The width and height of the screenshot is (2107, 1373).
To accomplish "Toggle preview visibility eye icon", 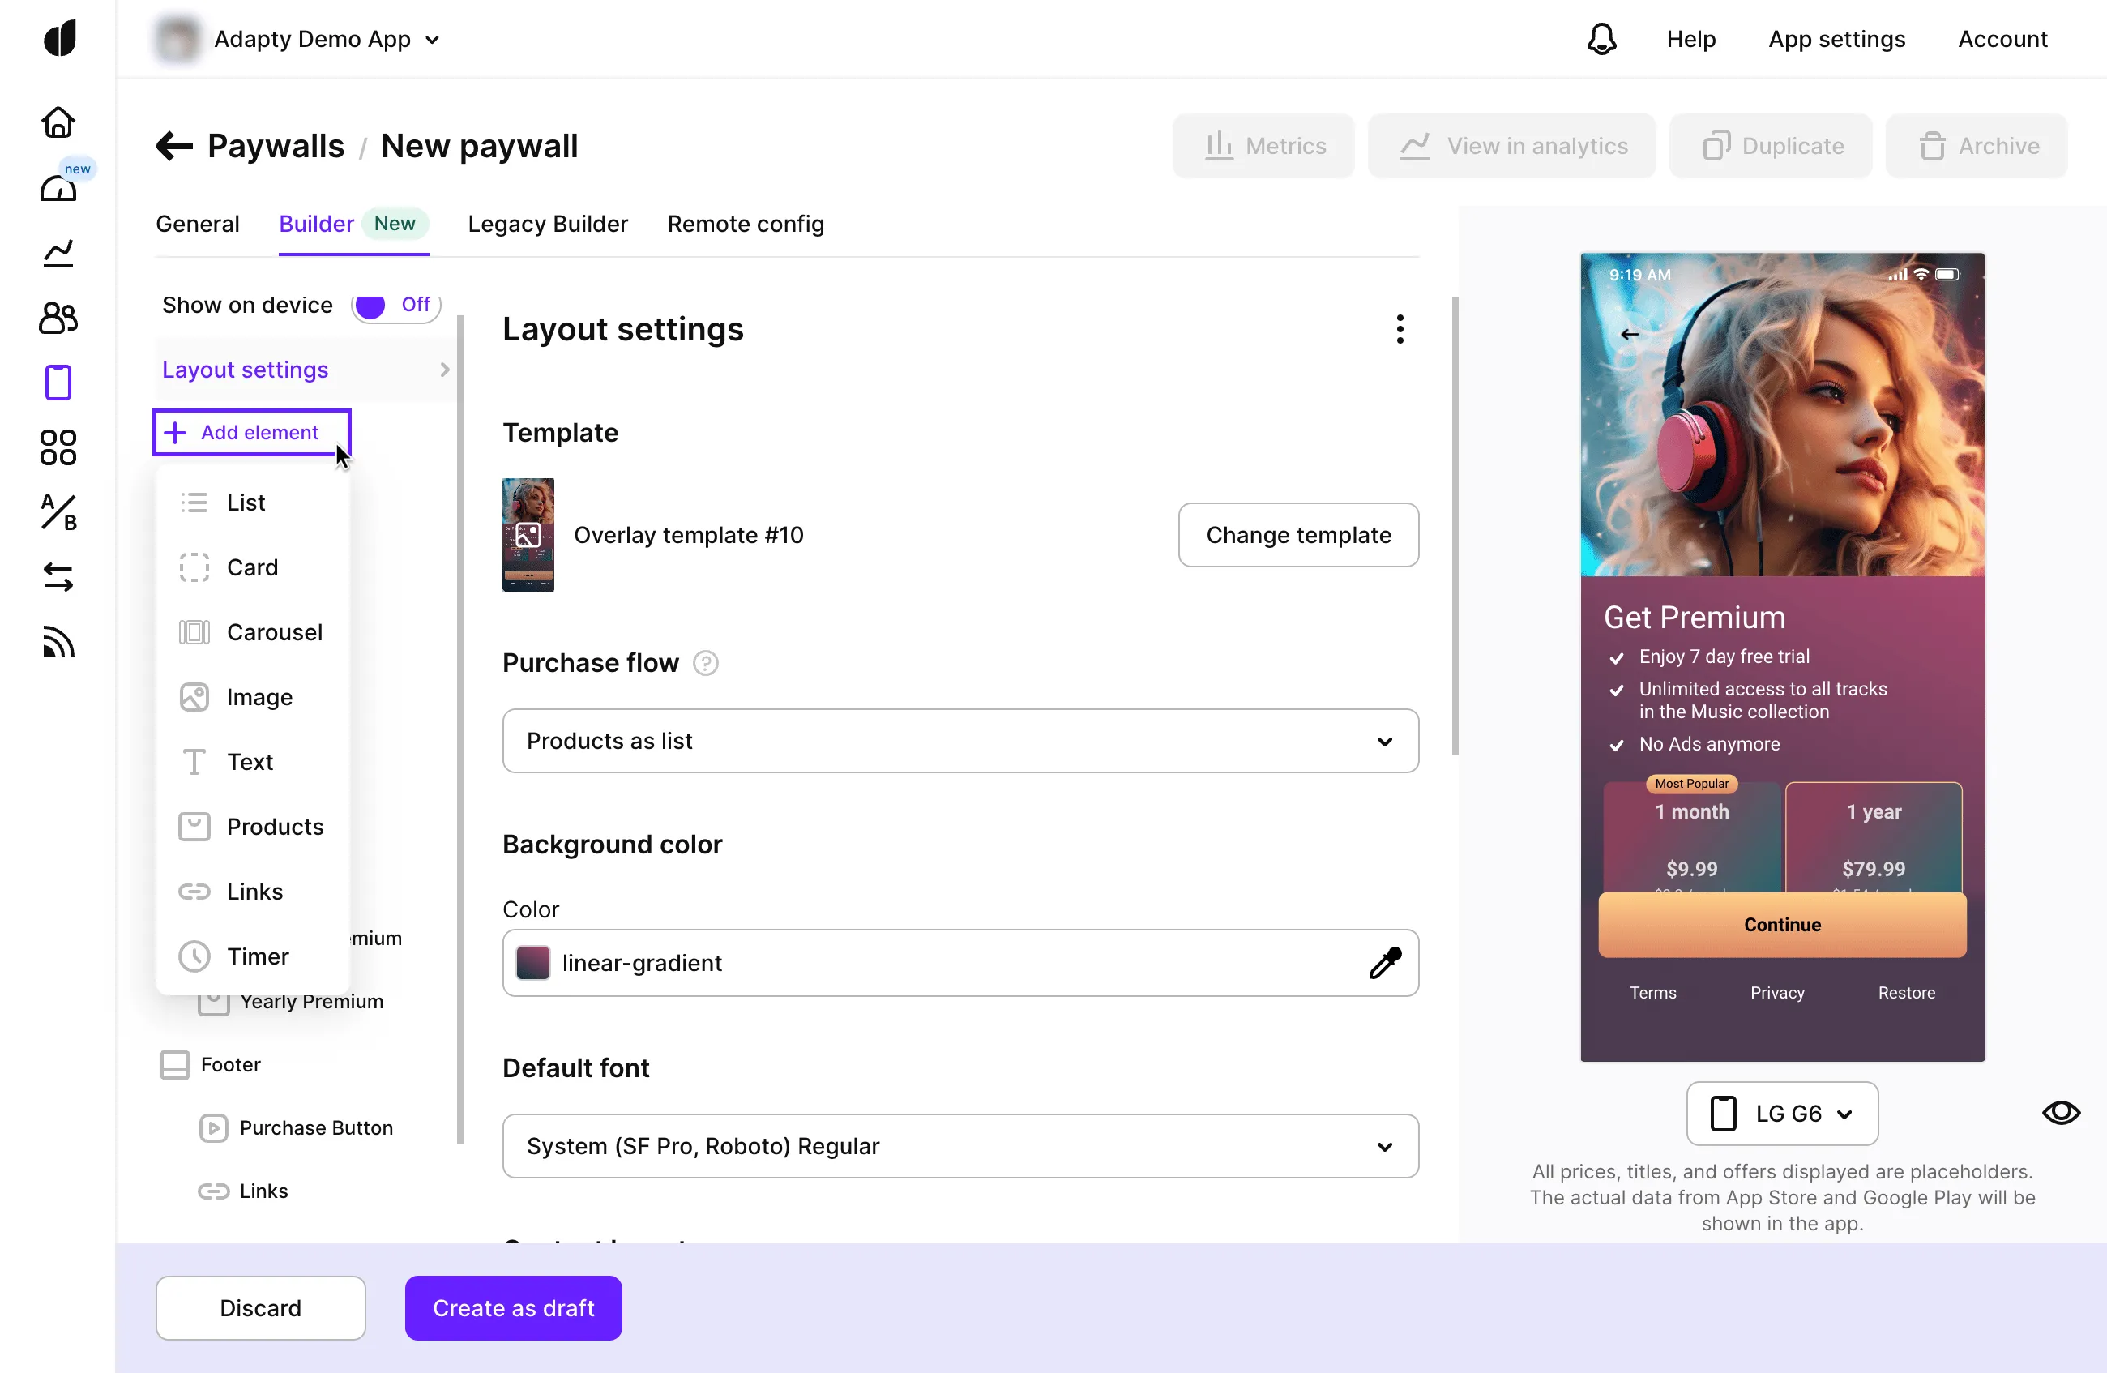I will pyautogui.click(x=2060, y=1113).
